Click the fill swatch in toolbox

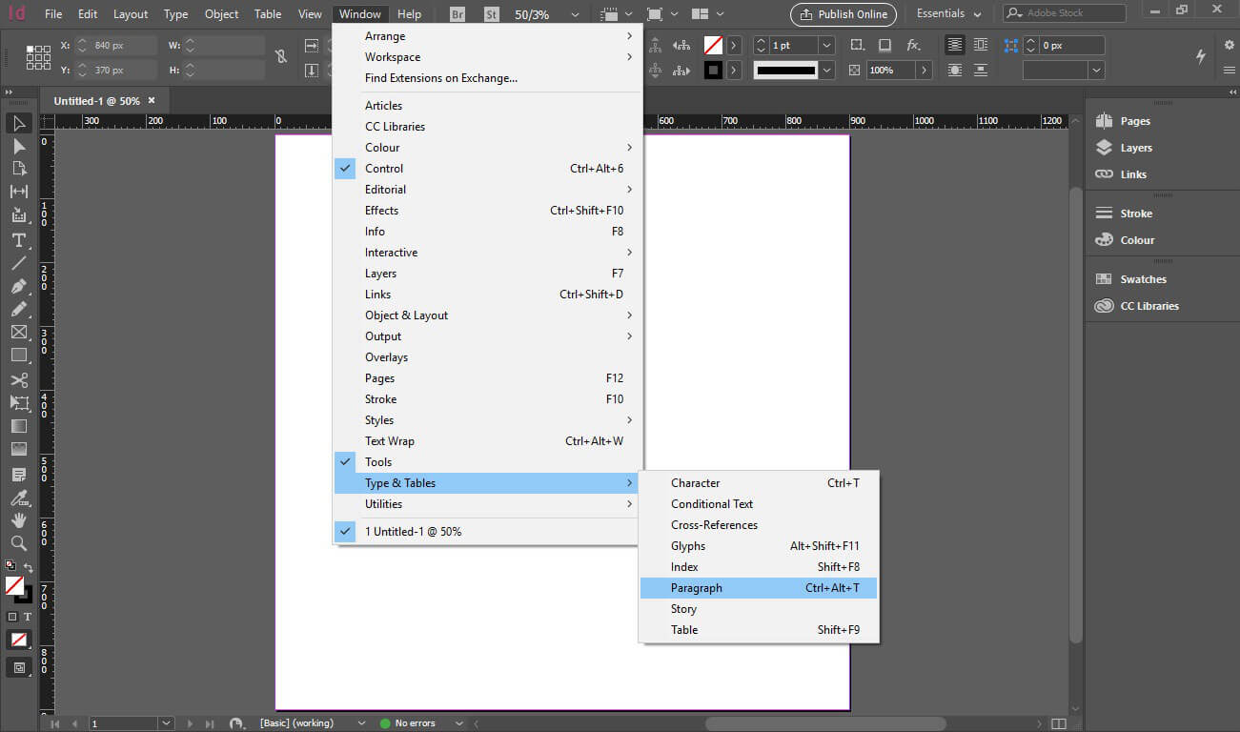tap(14, 585)
